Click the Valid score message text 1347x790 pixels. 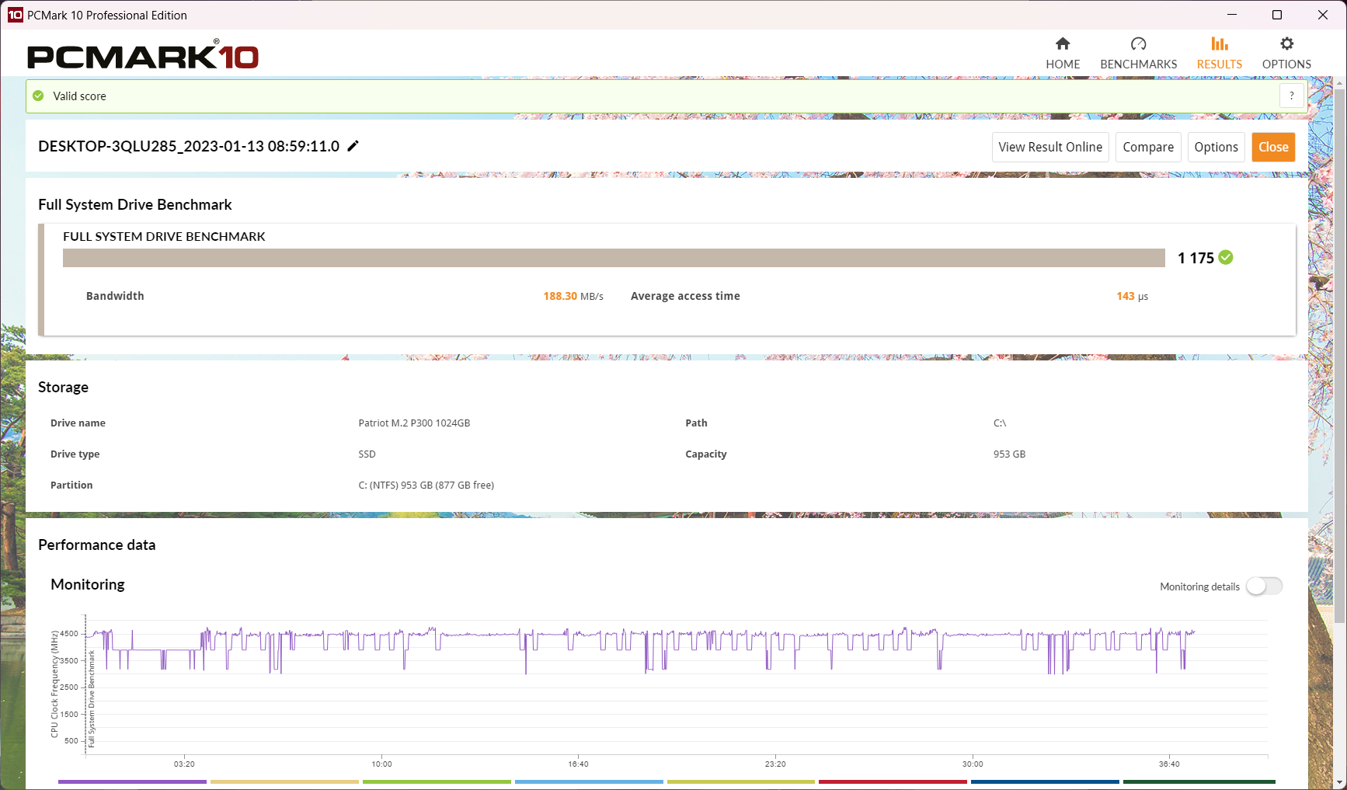point(79,96)
